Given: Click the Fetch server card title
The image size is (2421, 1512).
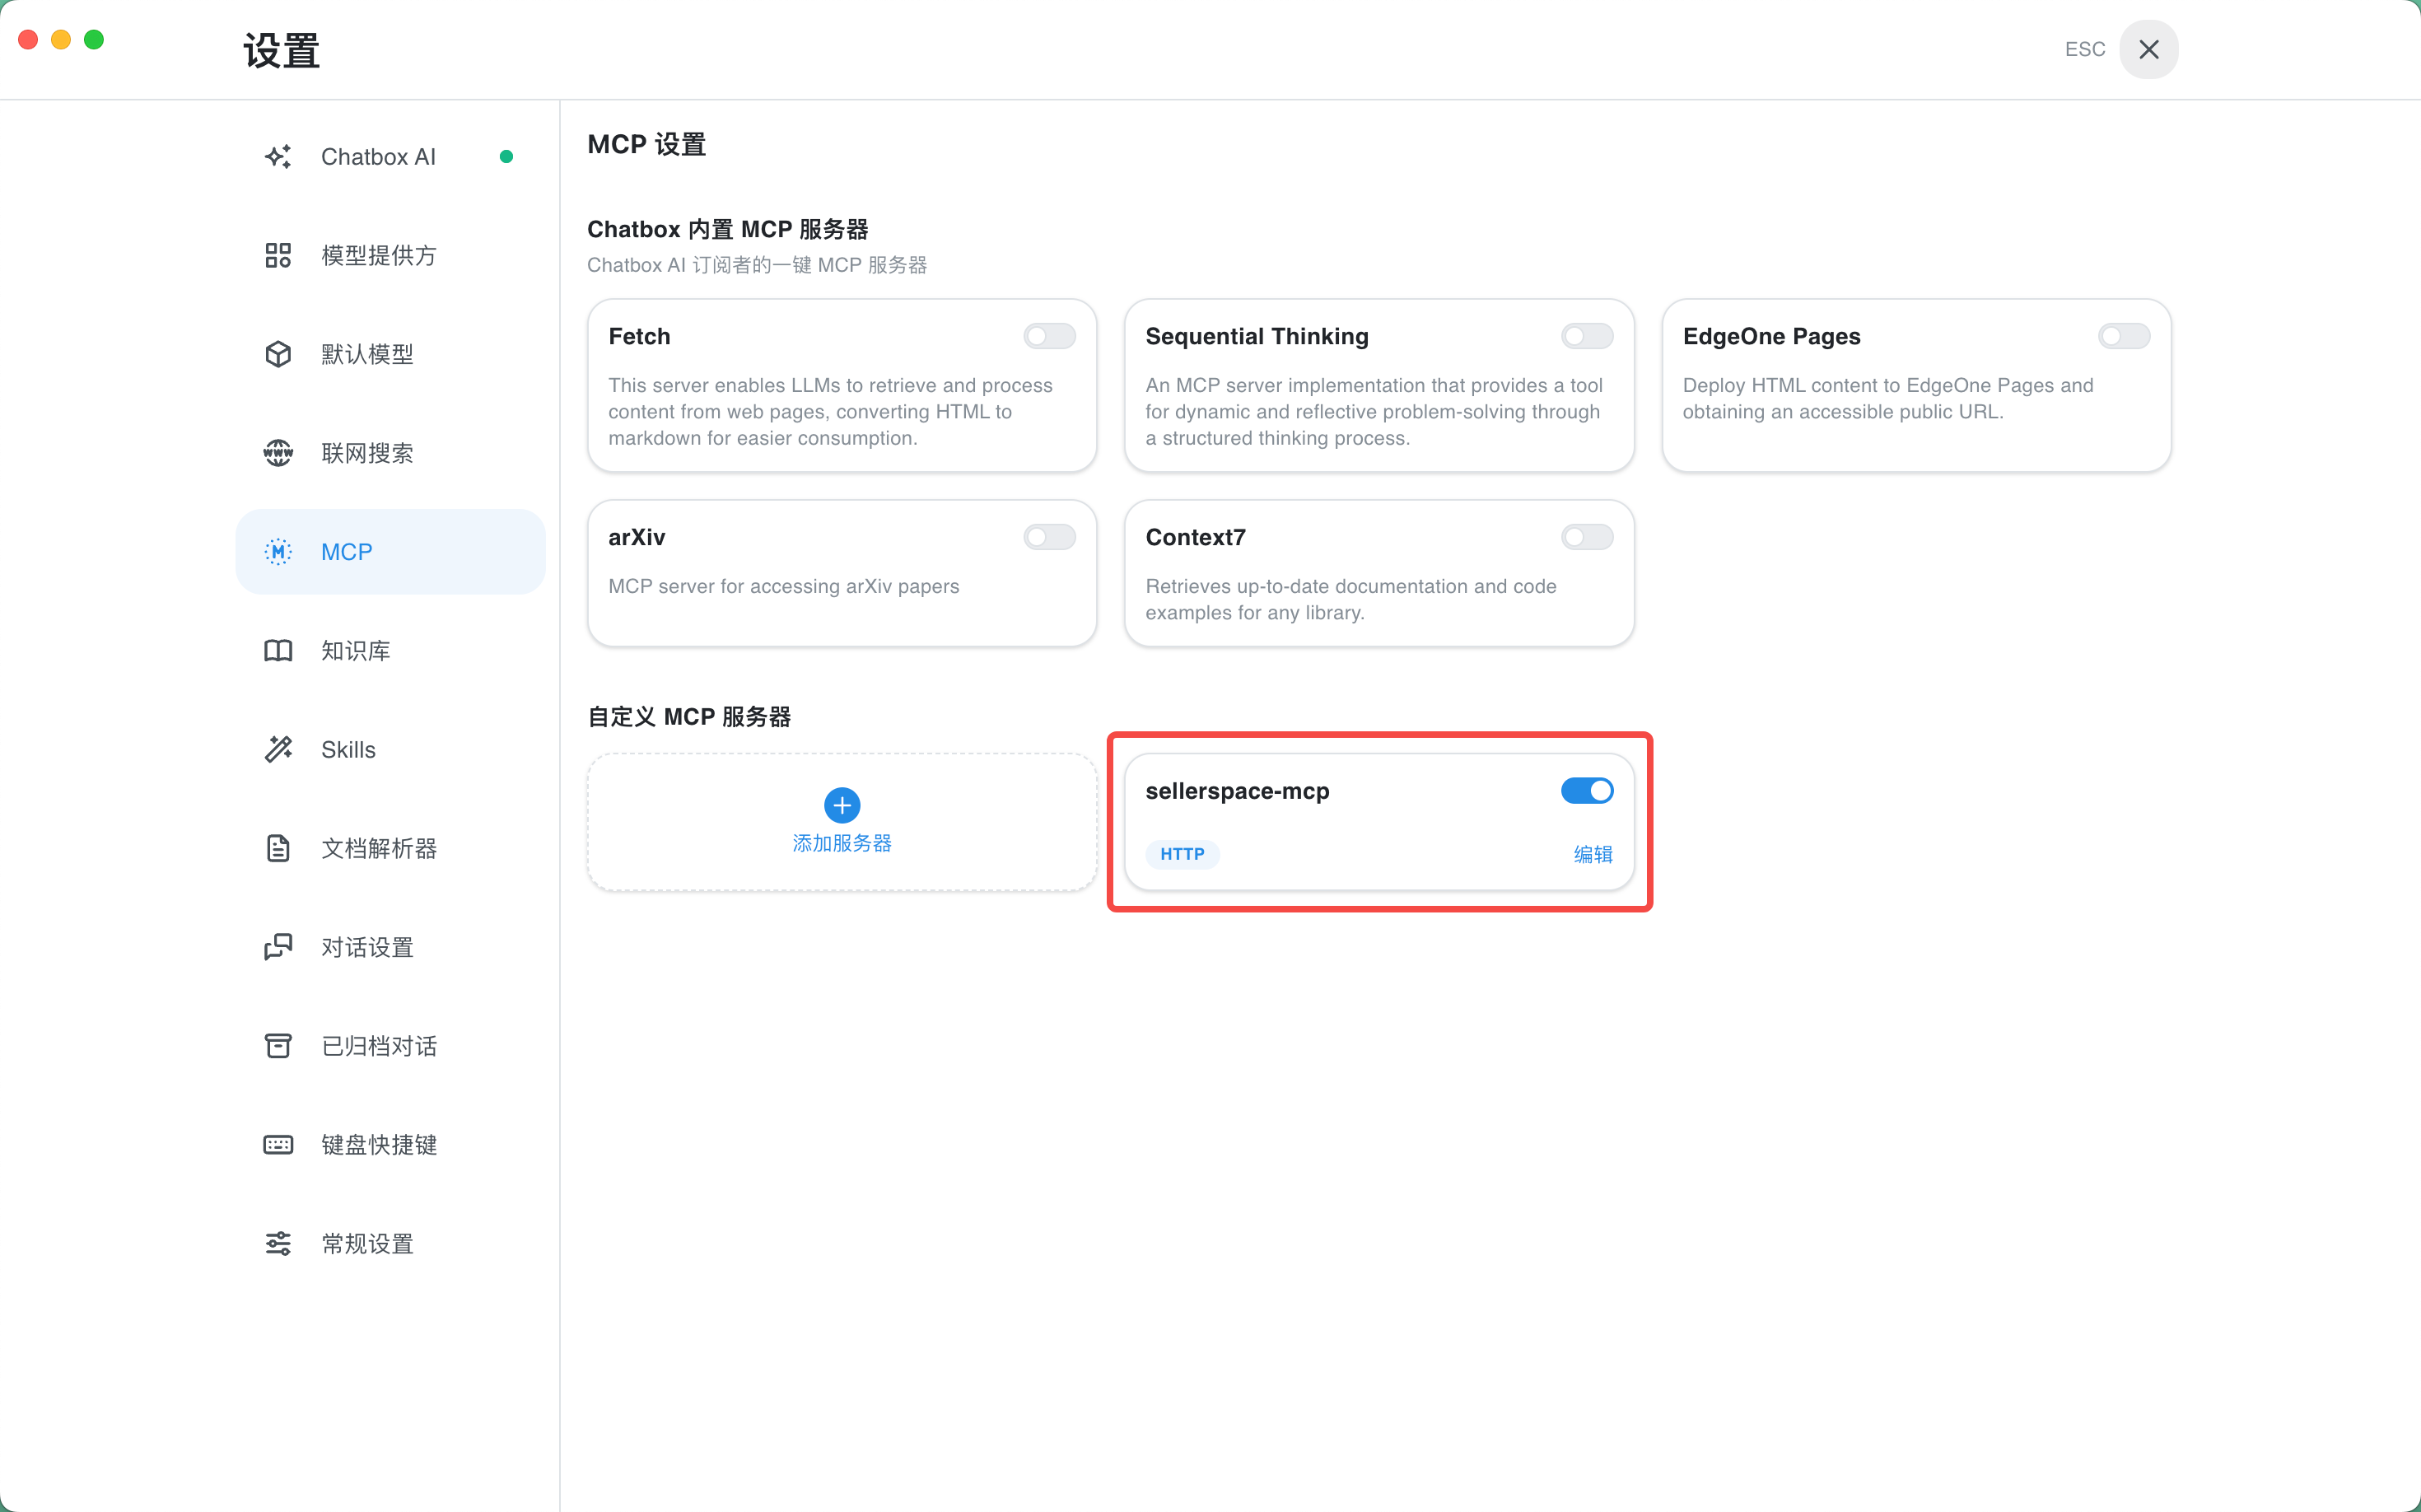Looking at the screenshot, I should [639, 336].
